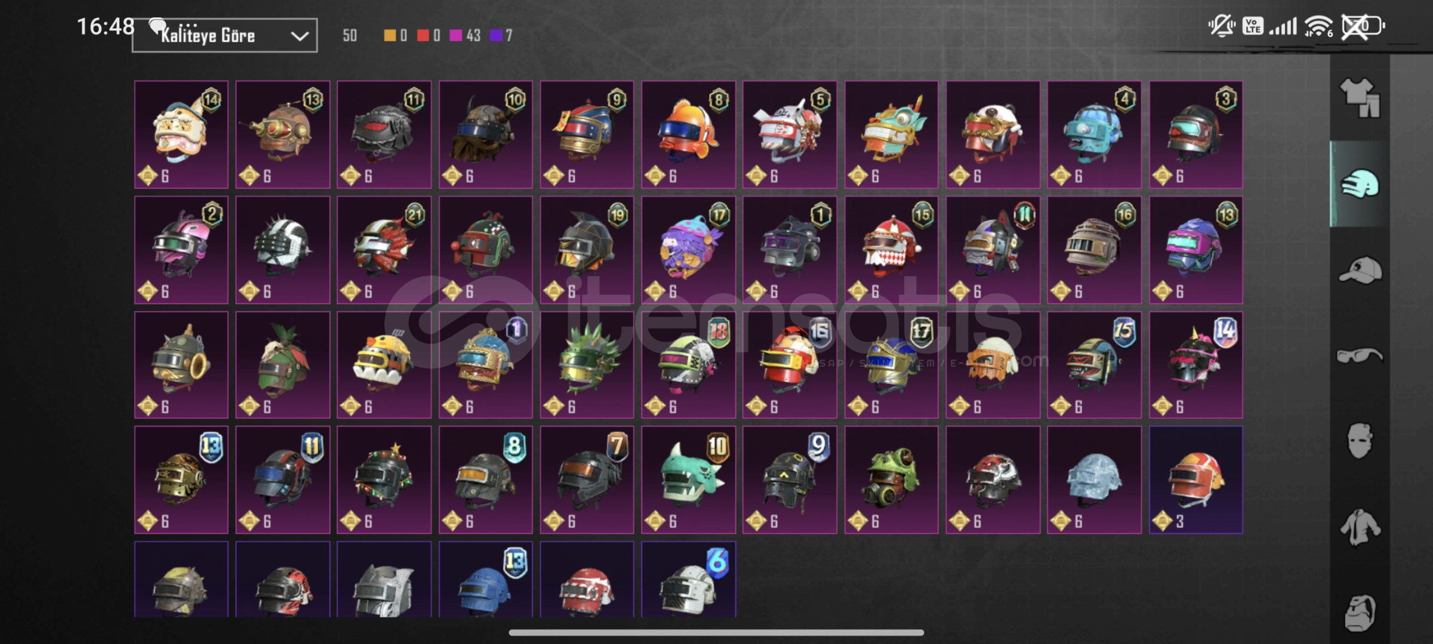Viewport: 1433px width, 644px height.
Task: Pick the yellow duck helmet
Action: (384, 365)
